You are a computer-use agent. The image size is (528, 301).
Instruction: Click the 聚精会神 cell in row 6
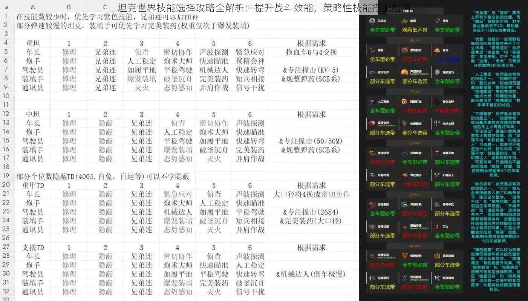[250, 61]
